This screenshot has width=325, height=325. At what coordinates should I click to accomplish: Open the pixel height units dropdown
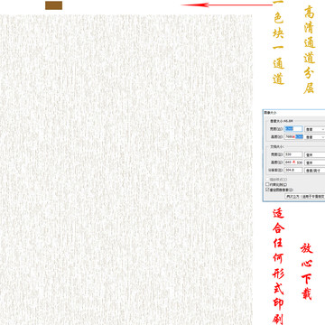pyautogui.click(x=315, y=137)
